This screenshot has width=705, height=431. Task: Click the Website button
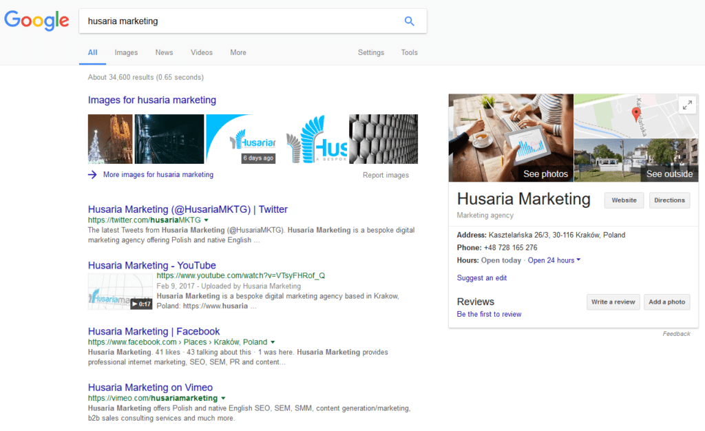tap(624, 200)
